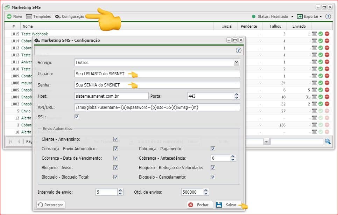Viewport: 338px width, 215px height.
Task: Click the Recarregar button
Action: coord(51,205)
